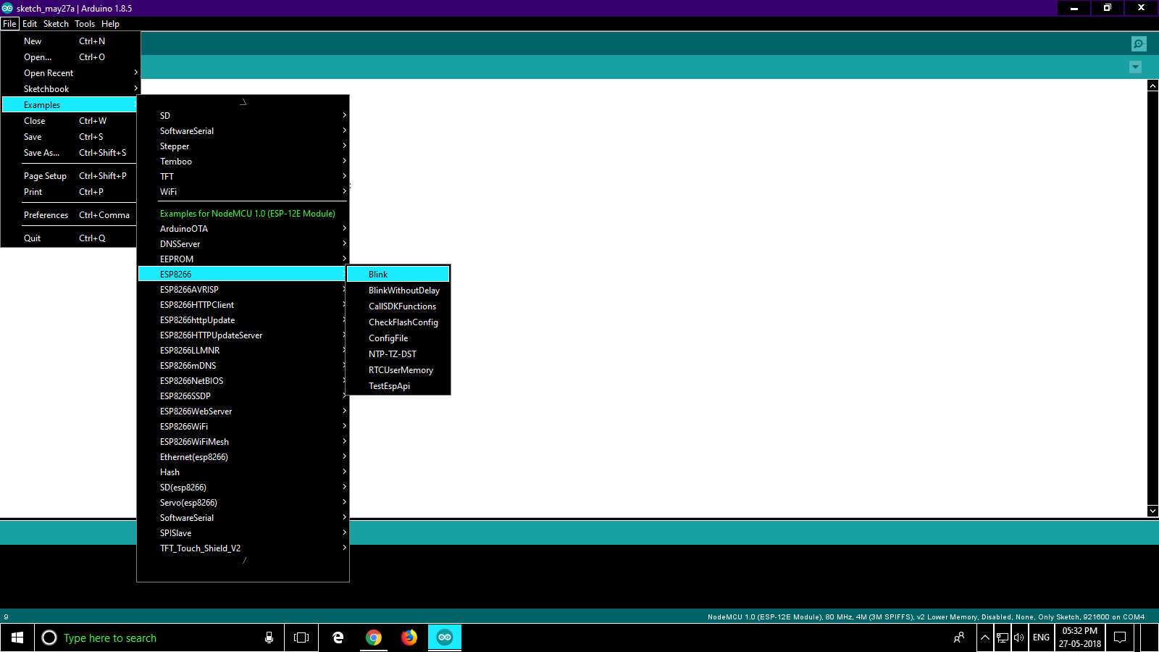Open the RTCUserMemory example

point(398,370)
